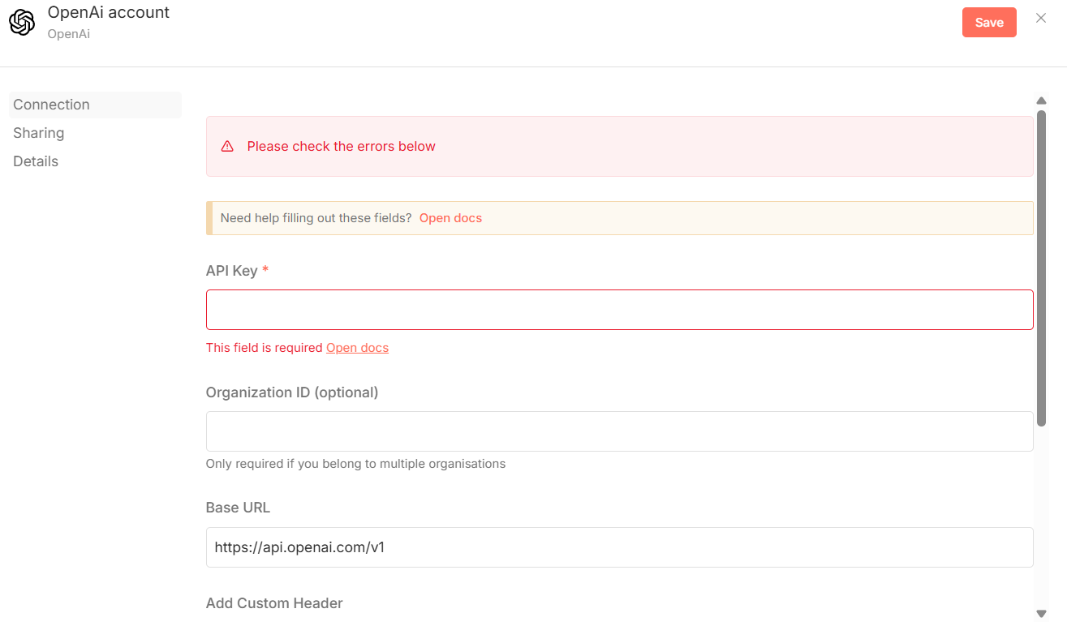Viewport: 1067px width, 643px height.
Task: Select the Connection tab
Action: 52,105
